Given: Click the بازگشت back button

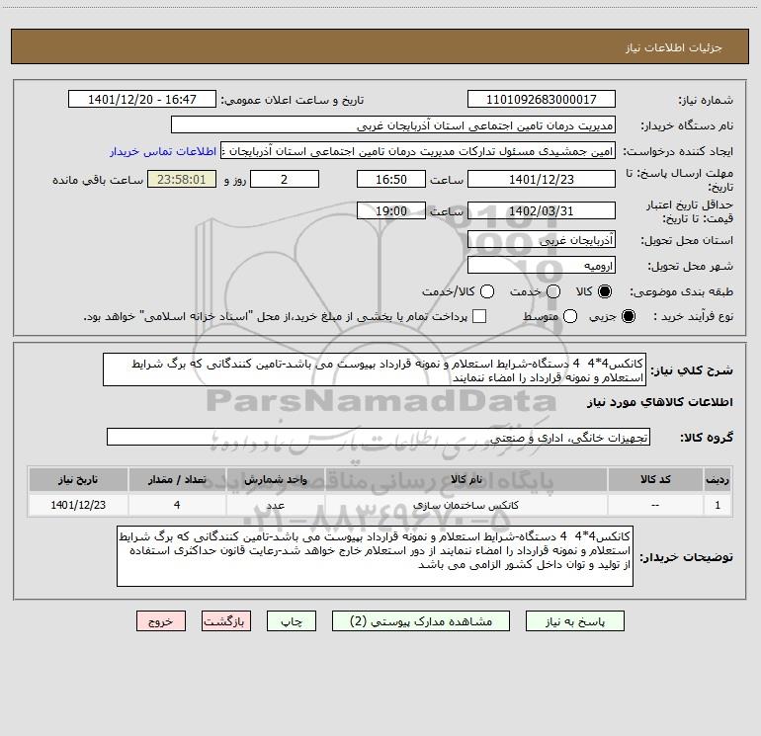Looking at the screenshot, I should 226,621.
